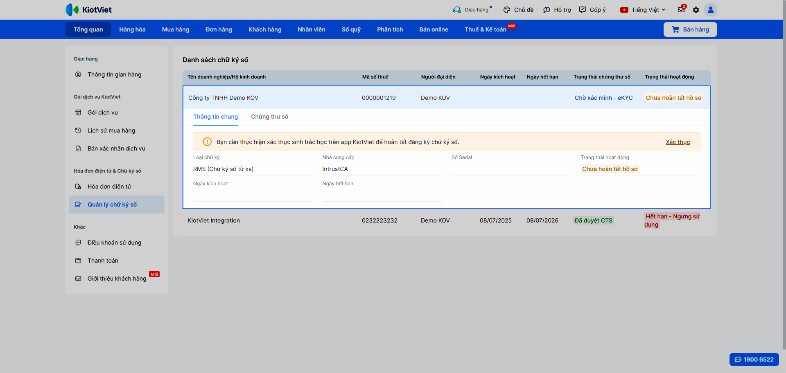Click the Chủ đề palette icon
This screenshot has height=373, width=786.
[507, 10]
